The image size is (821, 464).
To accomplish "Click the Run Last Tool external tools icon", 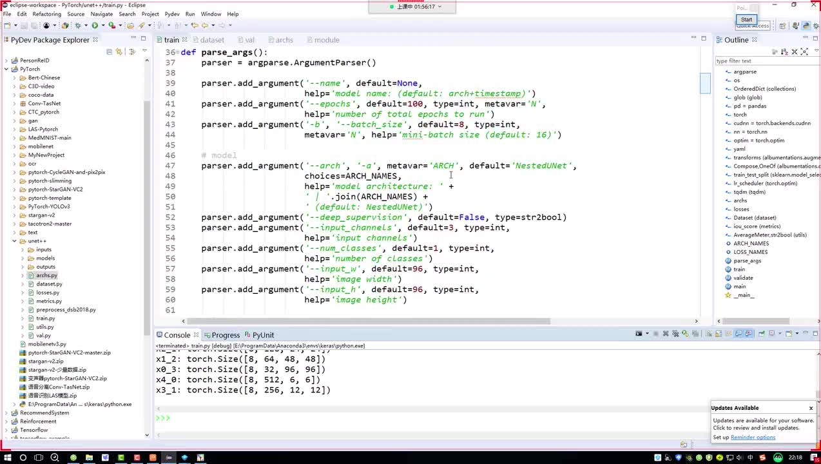I will pos(111,25).
